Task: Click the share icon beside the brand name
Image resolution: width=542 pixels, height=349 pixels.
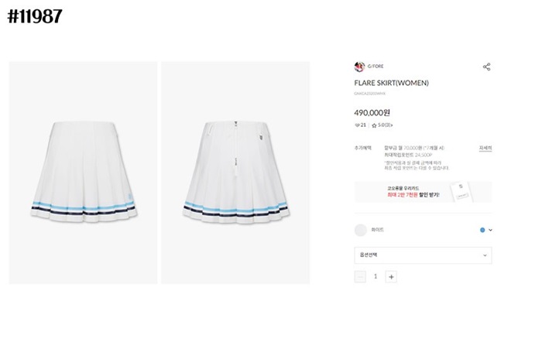Action: coord(486,67)
